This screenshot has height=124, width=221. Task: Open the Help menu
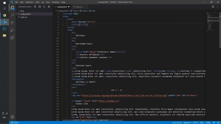click(x=63, y=2)
